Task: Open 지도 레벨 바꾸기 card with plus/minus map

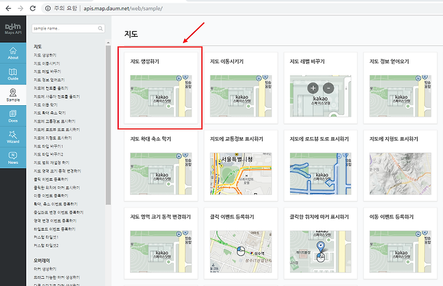Action: (x=321, y=96)
